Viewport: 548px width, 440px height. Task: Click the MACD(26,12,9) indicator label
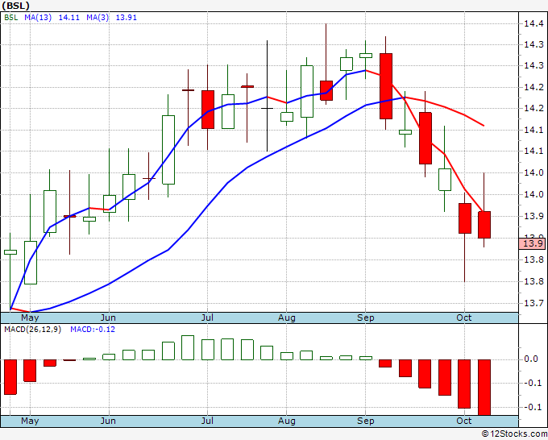coord(32,330)
